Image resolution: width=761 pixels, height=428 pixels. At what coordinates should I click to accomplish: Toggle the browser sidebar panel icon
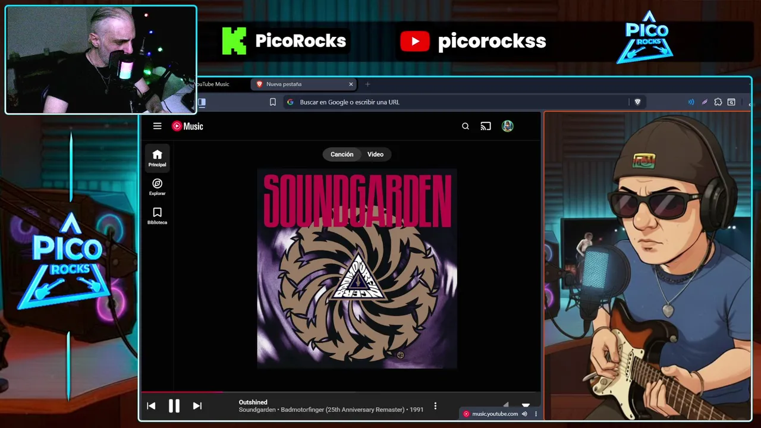(202, 102)
